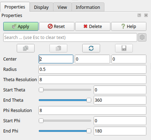Toggle advanced properties gear icon
Image resolution: width=151 pixels, height=140 pixels.
[142, 37]
